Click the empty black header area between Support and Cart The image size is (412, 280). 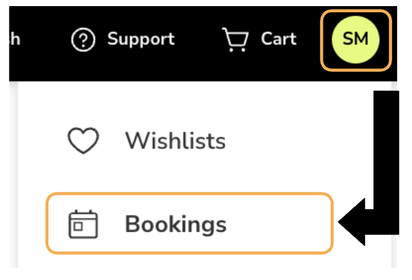click(198, 40)
